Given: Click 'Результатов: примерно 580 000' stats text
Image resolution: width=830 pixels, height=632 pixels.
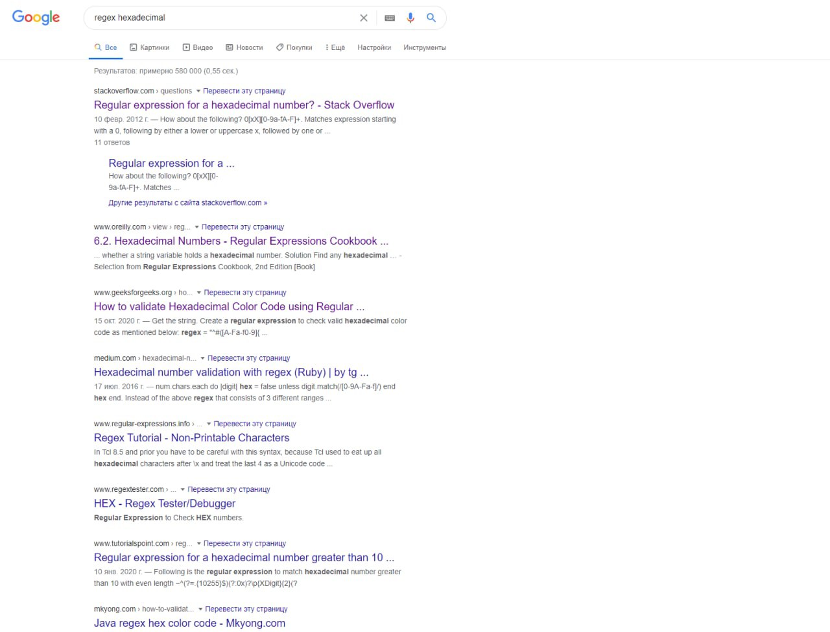Looking at the screenshot, I should click(x=166, y=71).
